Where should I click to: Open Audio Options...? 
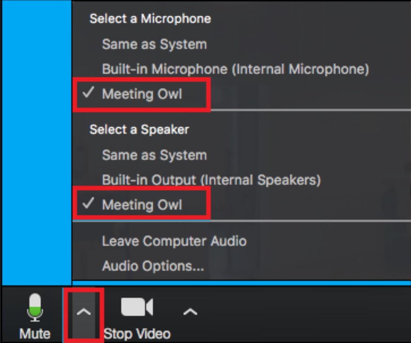pyautogui.click(x=153, y=266)
